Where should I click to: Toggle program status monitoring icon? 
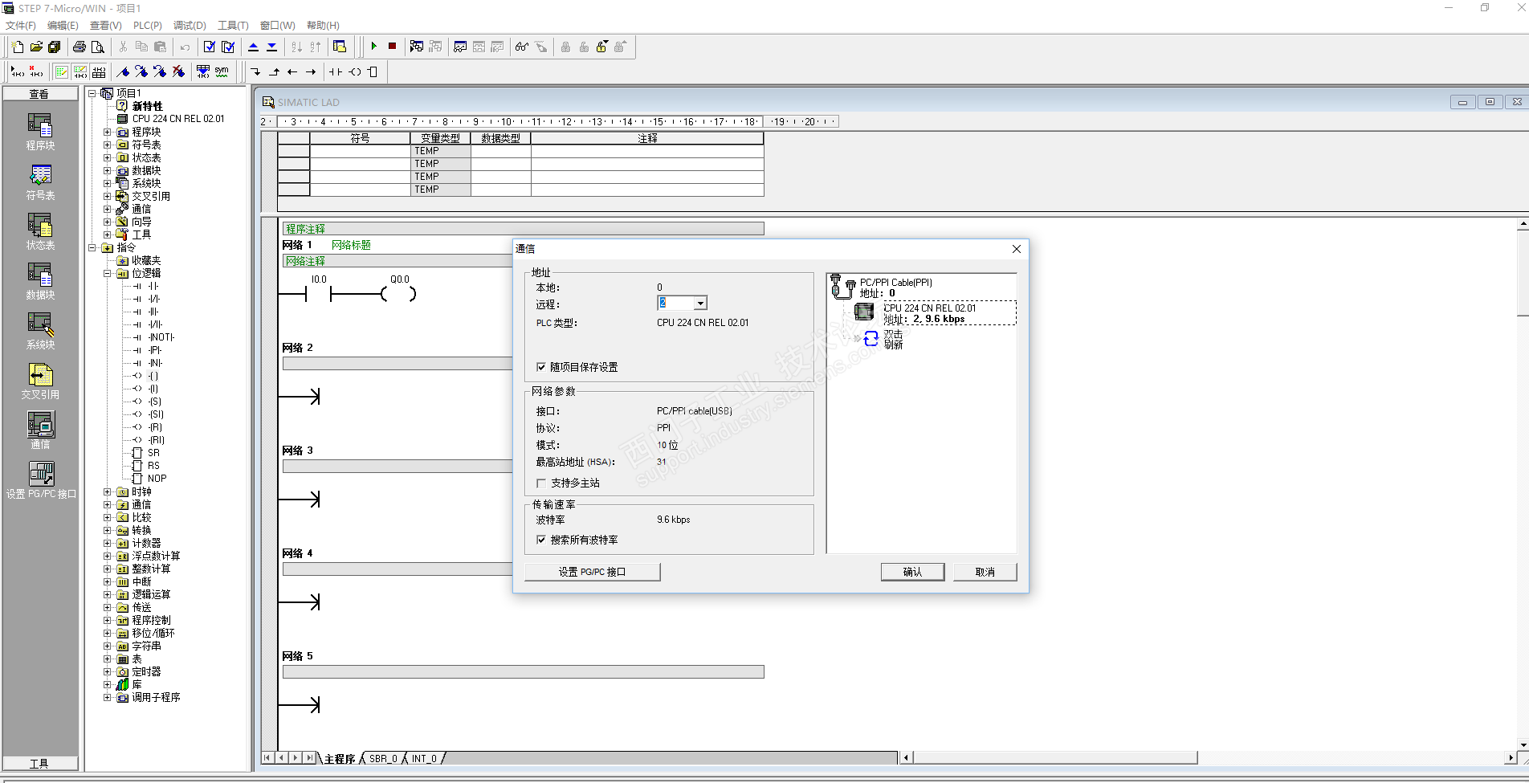click(x=417, y=47)
